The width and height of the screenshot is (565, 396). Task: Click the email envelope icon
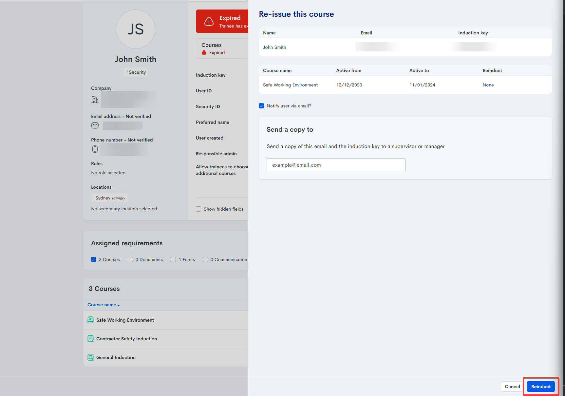95,125
